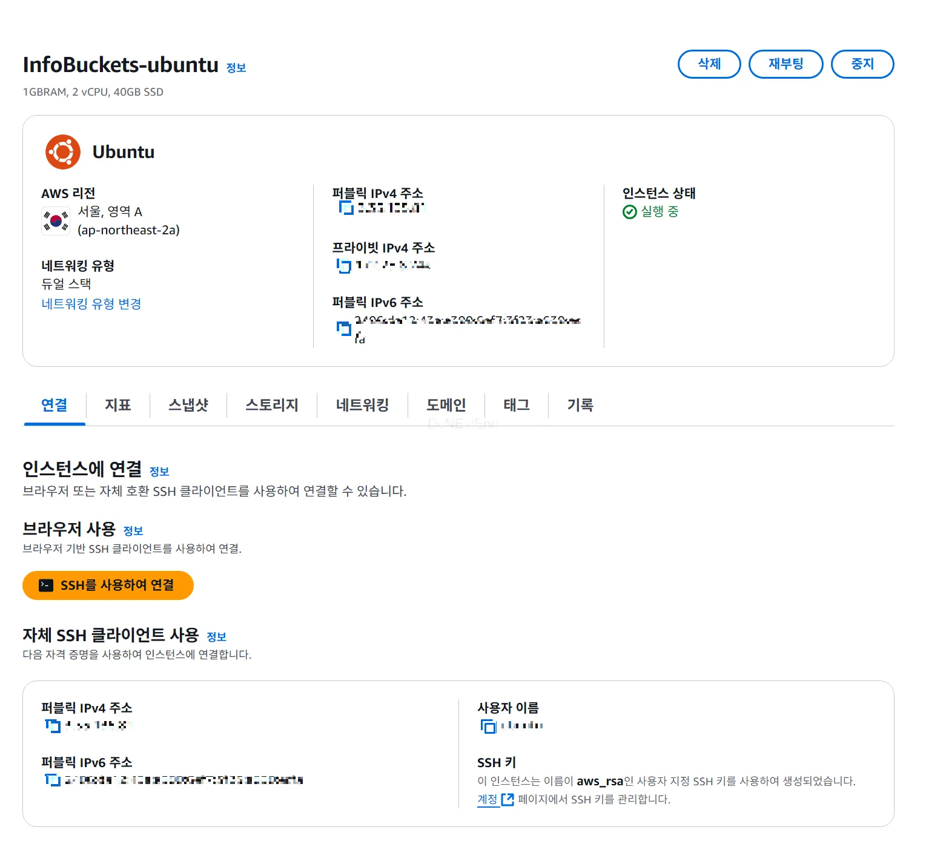Click the South Korea flag region icon

pyautogui.click(x=56, y=220)
